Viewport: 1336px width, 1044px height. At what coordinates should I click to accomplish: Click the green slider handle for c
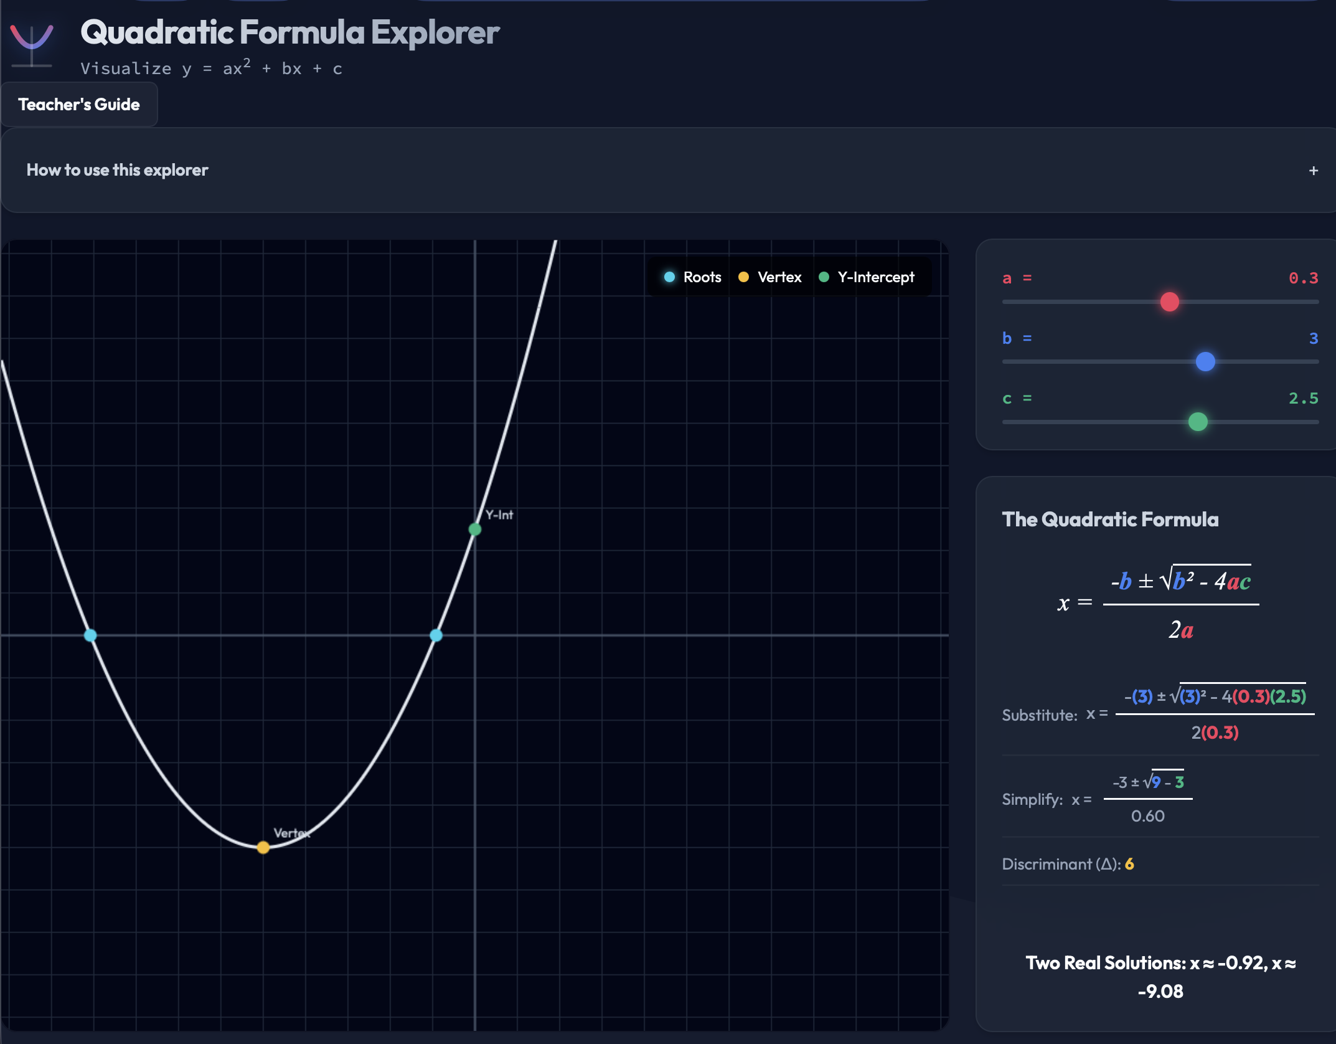point(1198,422)
